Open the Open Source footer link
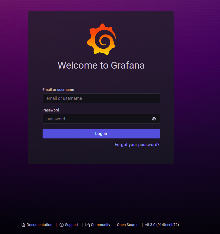 point(127,225)
